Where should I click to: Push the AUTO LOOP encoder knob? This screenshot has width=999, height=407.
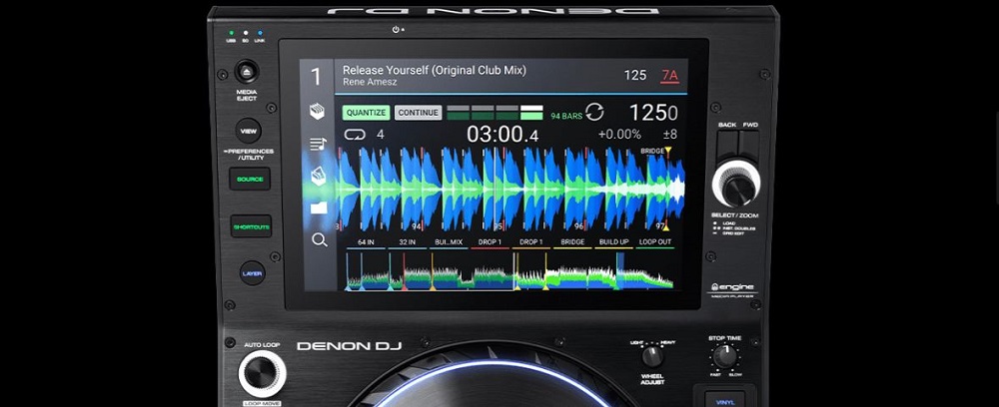[x=262, y=374]
